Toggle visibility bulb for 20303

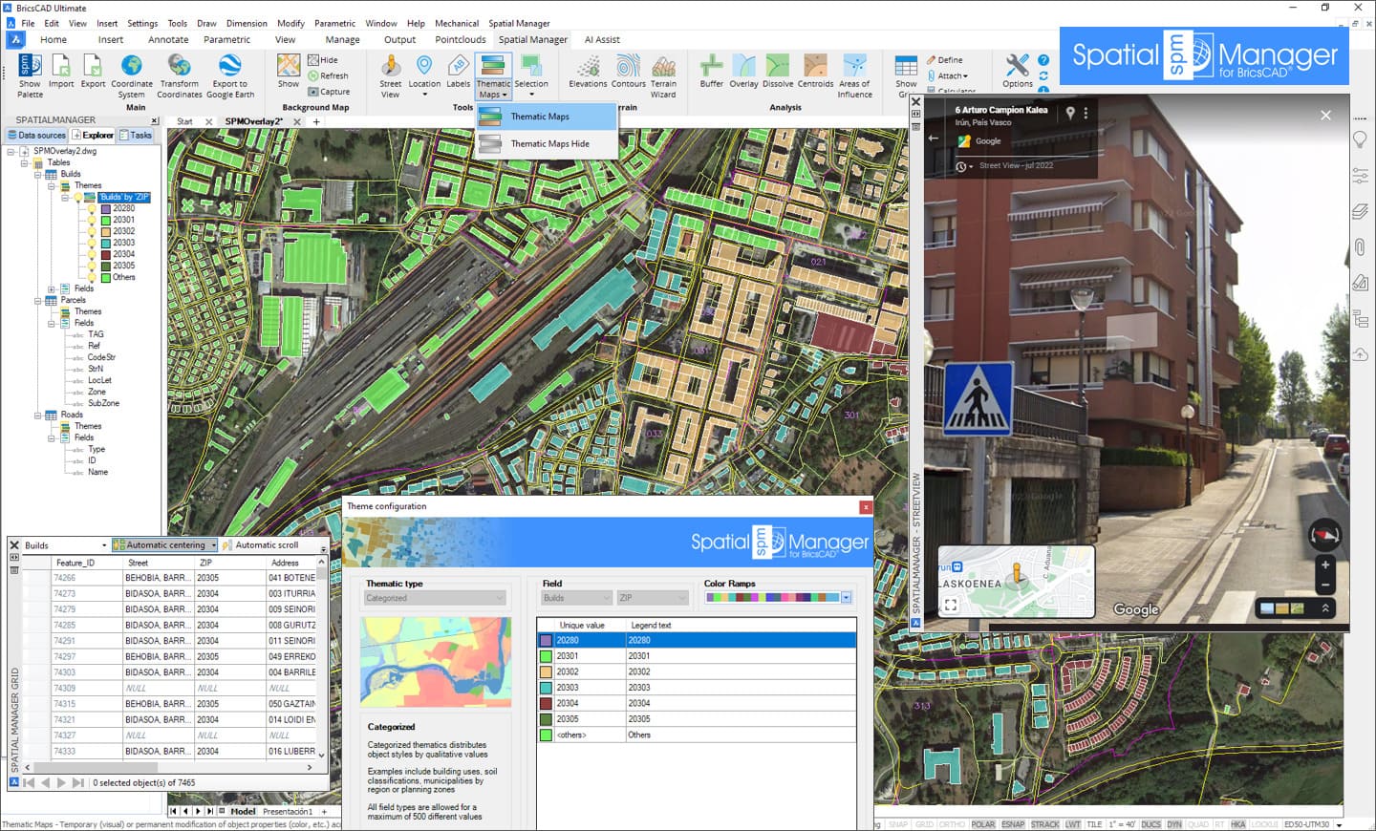tap(93, 243)
